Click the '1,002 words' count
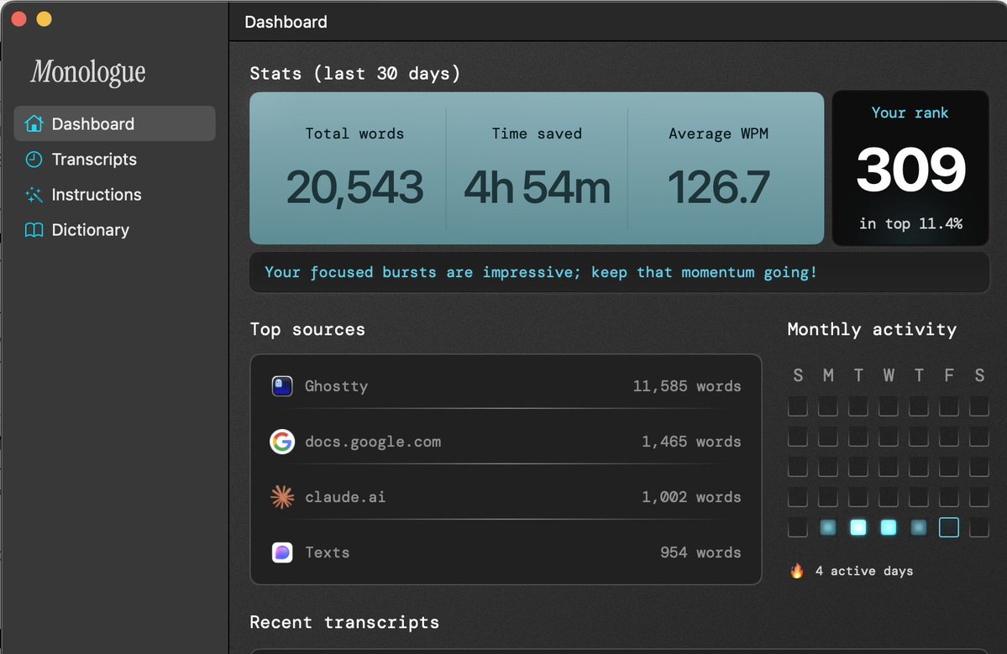 click(692, 497)
